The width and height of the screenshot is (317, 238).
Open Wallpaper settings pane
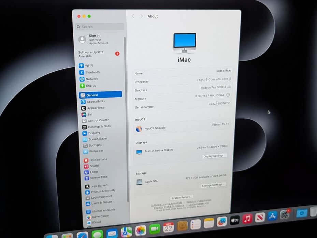[x=93, y=151]
